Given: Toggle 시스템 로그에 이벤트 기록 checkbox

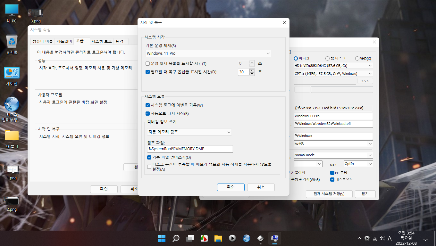Looking at the screenshot, I should point(148,105).
